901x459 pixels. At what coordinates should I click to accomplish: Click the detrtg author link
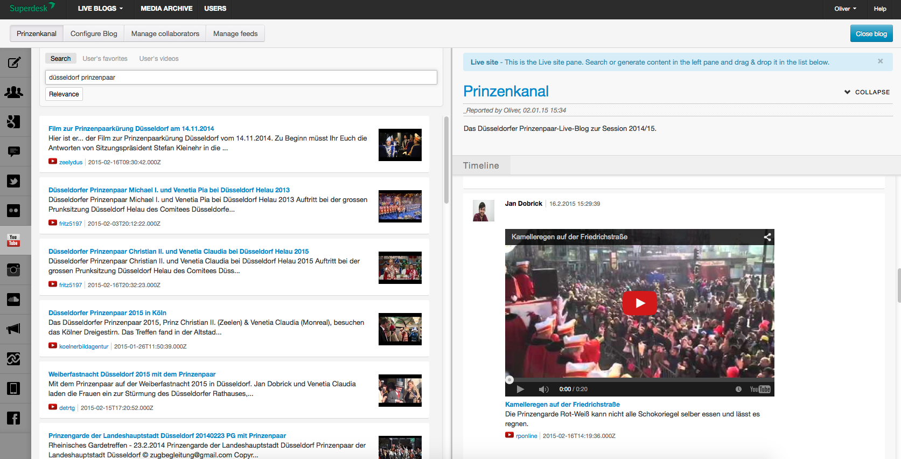click(67, 408)
